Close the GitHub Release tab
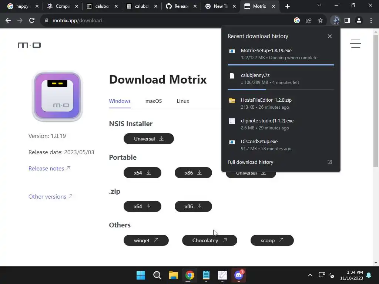Image resolution: width=379 pixels, height=284 pixels. tap(195, 6)
